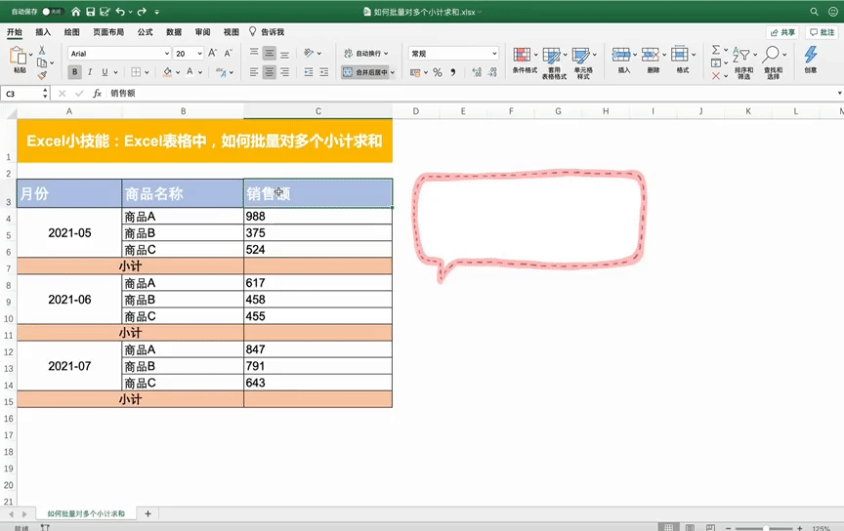Click the decrease decimal places icon
Viewport: 844px width, 531px height.
(x=492, y=72)
